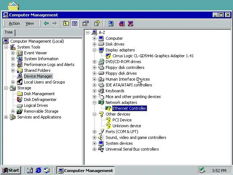Click the system tray hardware icon
This screenshot has height=175, width=233.
pos(202,170)
